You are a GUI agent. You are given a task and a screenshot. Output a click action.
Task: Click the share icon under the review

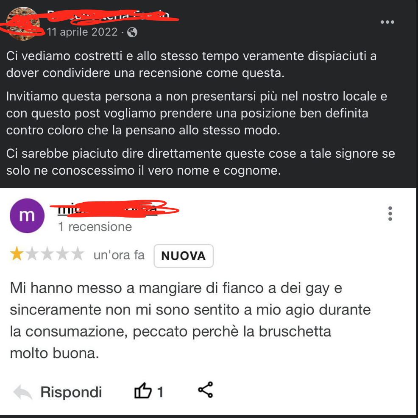(206, 390)
